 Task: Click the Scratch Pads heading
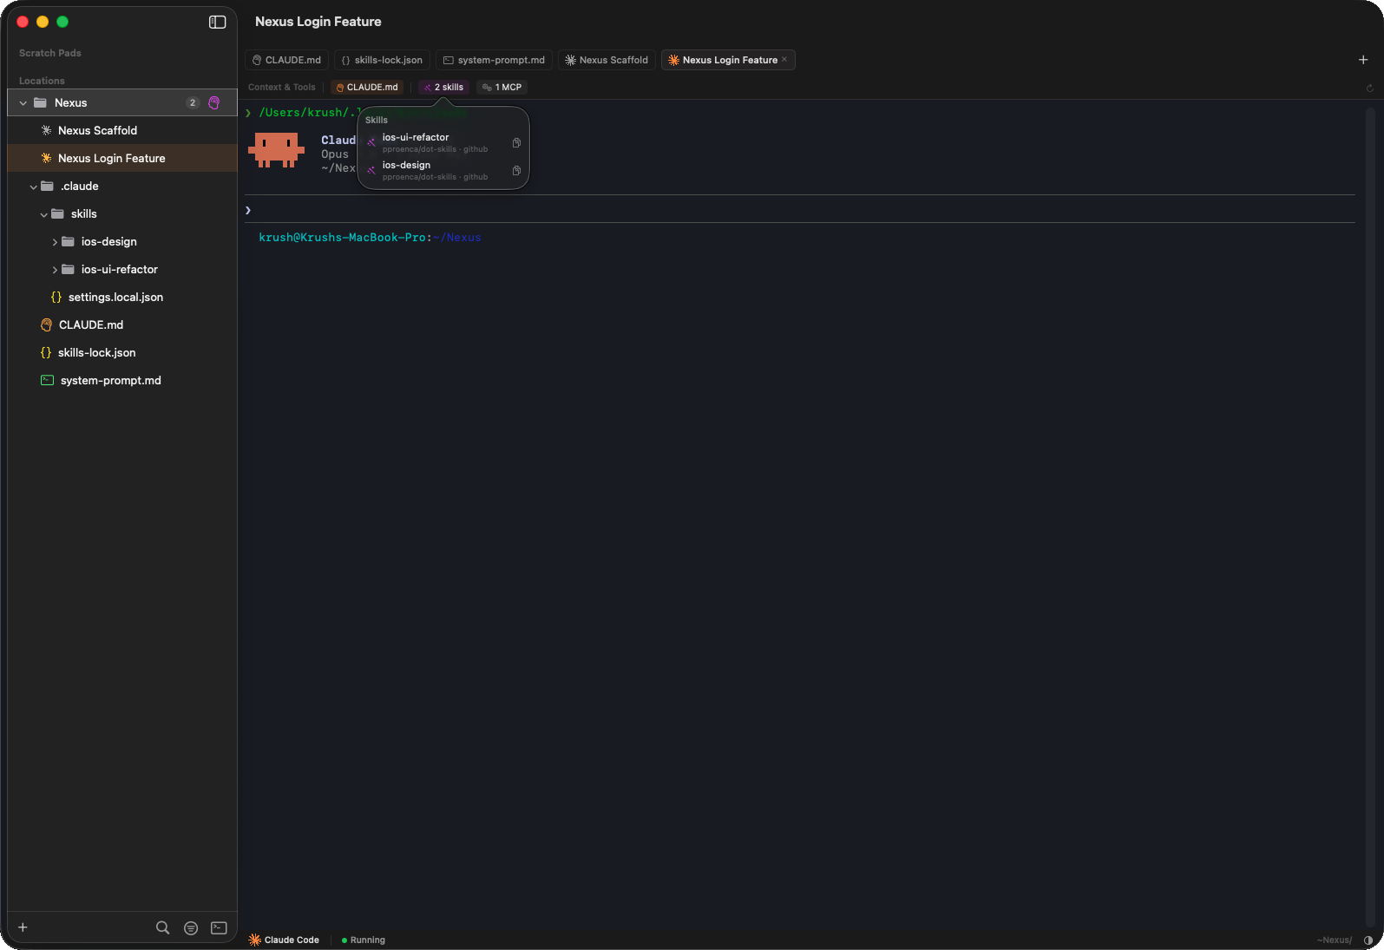click(50, 53)
